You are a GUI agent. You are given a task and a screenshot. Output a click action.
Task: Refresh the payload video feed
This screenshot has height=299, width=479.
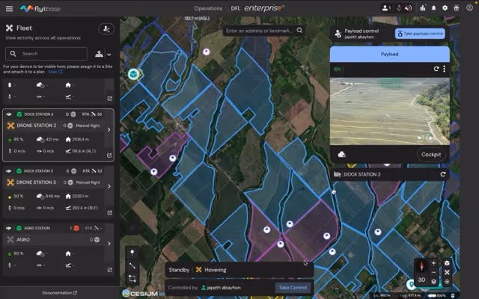pyautogui.click(x=436, y=69)
